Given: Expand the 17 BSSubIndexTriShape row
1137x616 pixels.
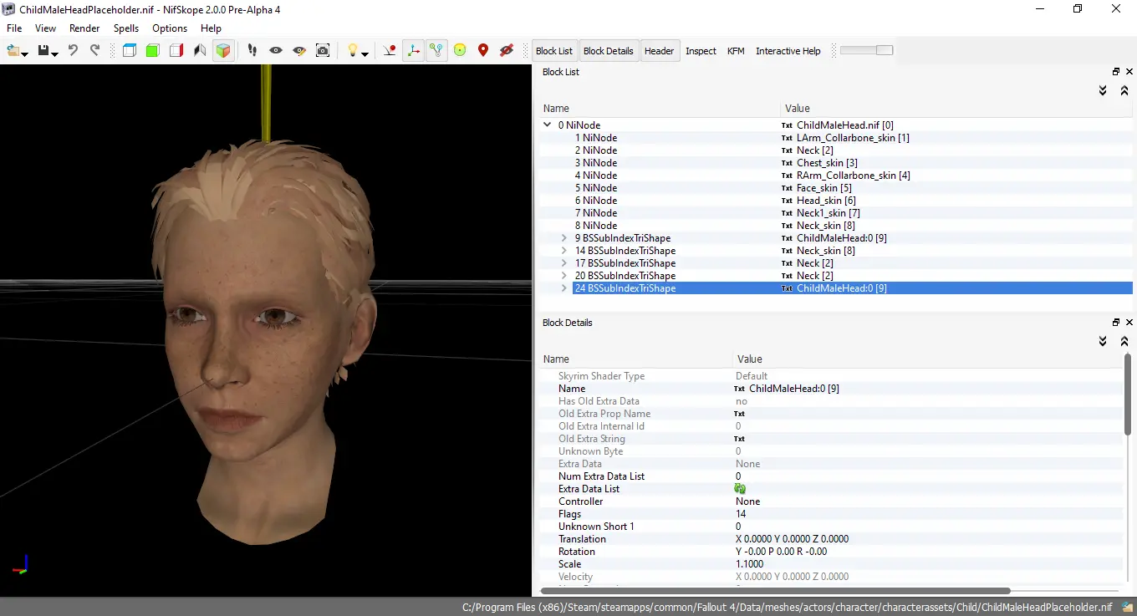Looking at the screenshot, I should tap(564, 263).
